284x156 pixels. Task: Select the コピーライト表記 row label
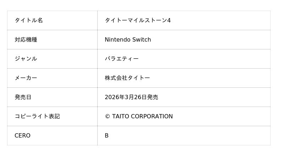37,117
